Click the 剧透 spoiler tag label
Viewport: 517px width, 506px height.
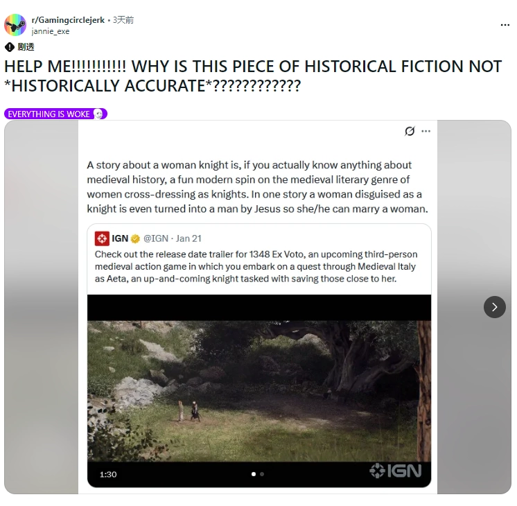pos(26,47)
